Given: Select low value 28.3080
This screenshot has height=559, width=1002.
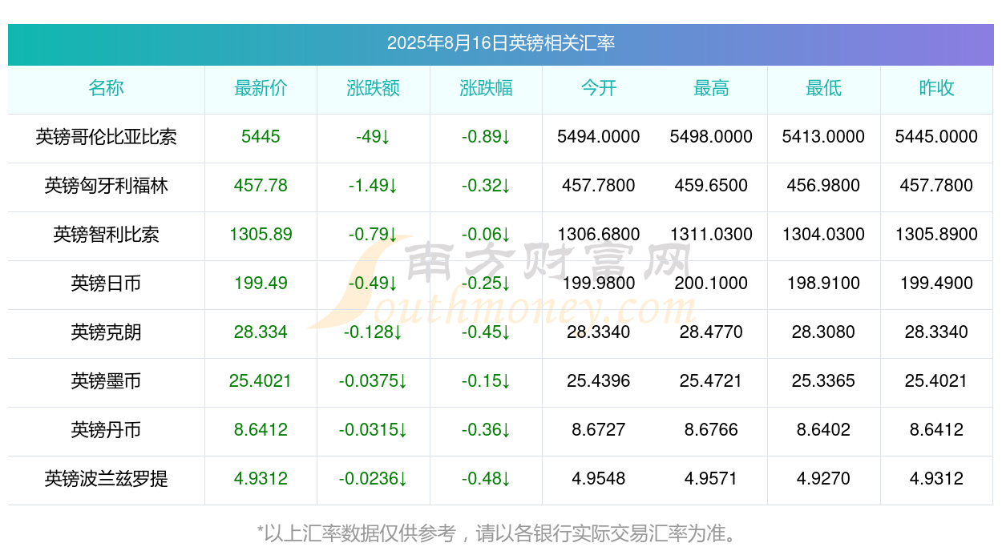Looking at the screenshot, I should point(824,332).
